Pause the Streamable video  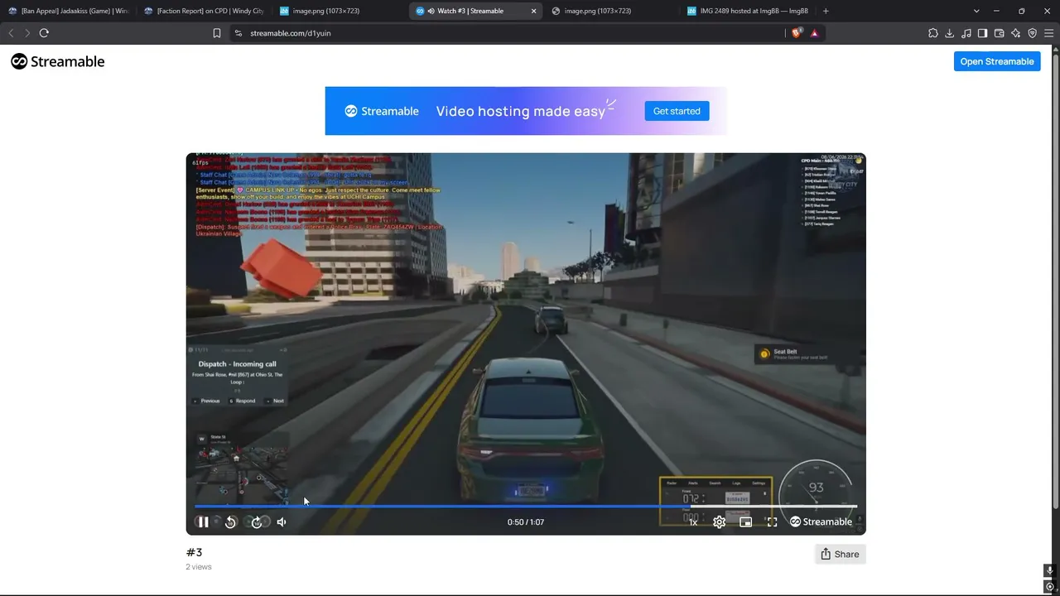[203, 522]
